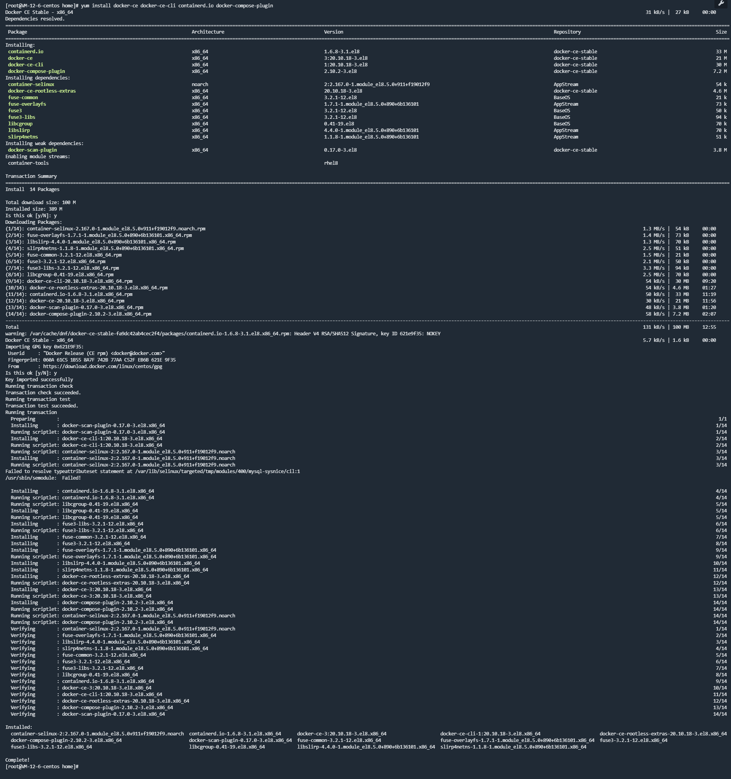Click download time "11:56"
Screen dimensions: 731x779
pyautogui.click(x=709, y=301)
